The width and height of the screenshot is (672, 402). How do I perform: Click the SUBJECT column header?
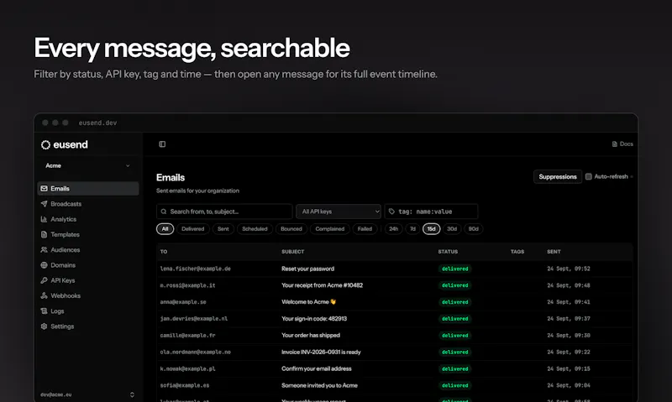[292, 252]
